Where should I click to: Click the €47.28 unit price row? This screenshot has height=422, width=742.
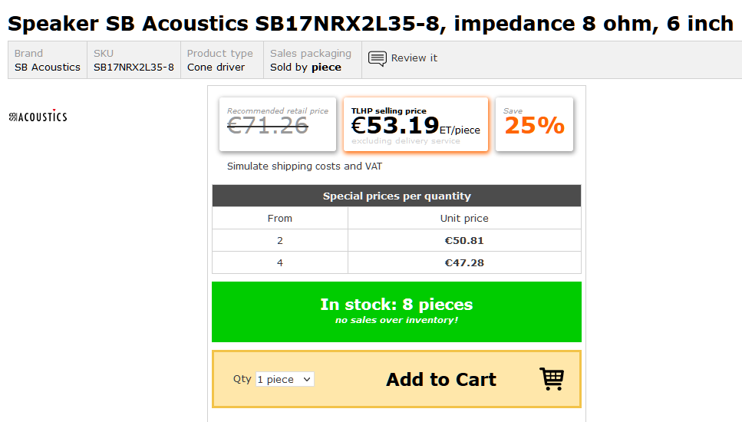(x=397, y=262)
